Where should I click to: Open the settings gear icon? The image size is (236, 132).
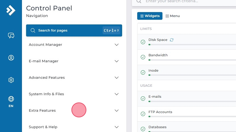point(11,80)
